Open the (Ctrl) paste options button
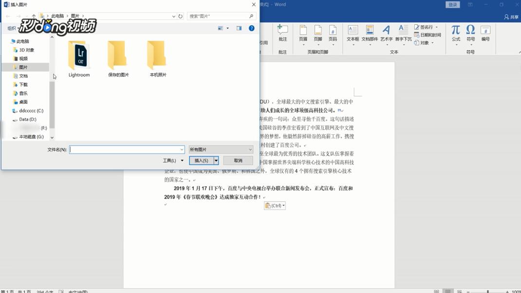This screenshot has height=293, width=521. point(275,205)
